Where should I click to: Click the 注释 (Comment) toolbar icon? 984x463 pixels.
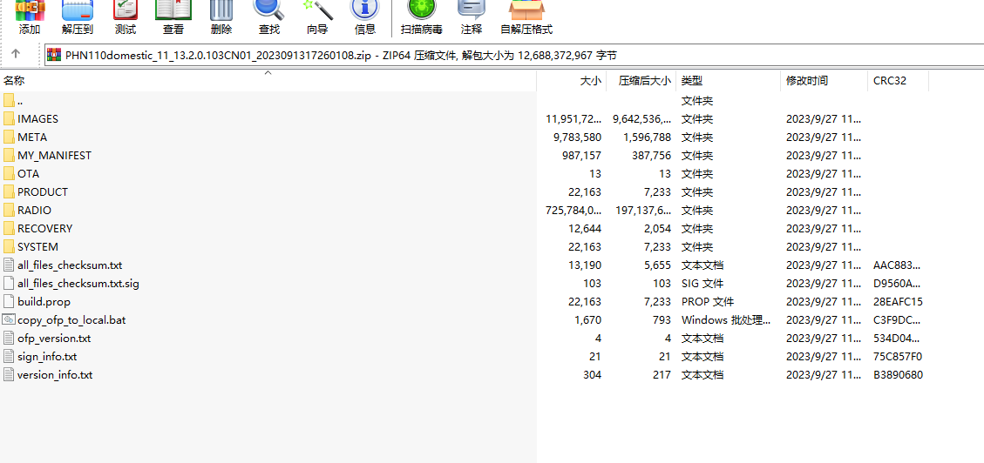click(x=472, y=17)
